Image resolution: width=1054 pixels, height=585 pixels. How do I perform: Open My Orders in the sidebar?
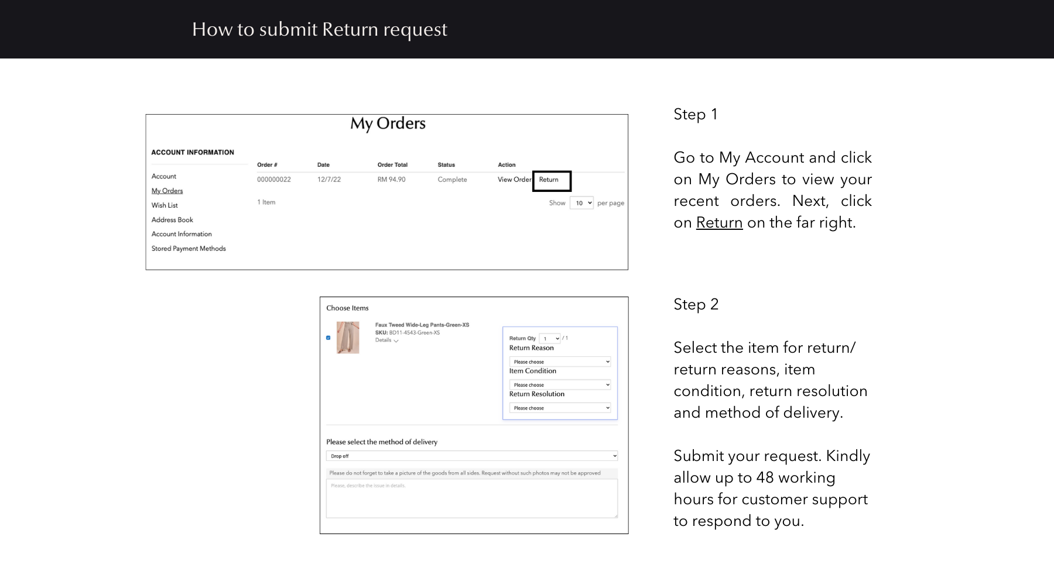coord(167,191)
